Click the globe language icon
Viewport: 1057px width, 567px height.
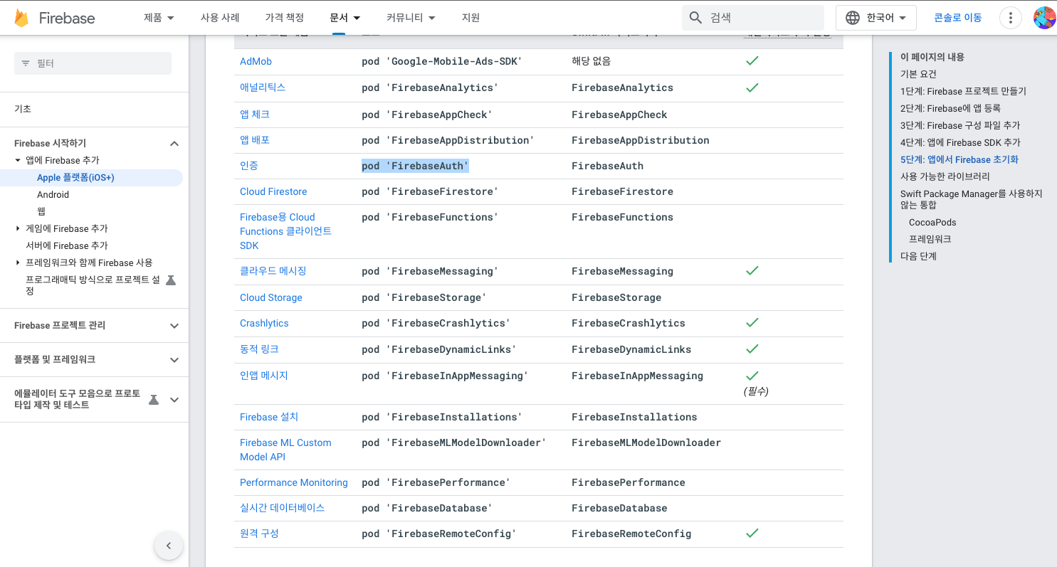click(853, 17)
